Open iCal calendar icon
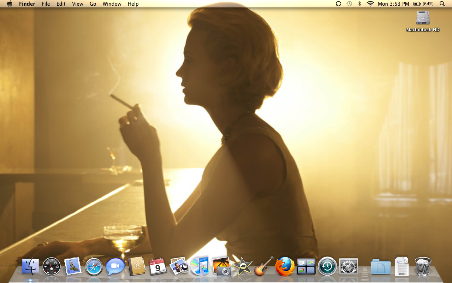Screen dimensions: 452x283 tap(157, 266)
